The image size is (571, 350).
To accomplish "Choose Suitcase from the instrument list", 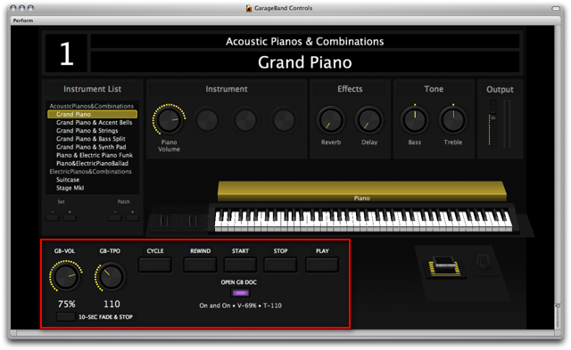I will pyautogui.click(x=68, y=180).
